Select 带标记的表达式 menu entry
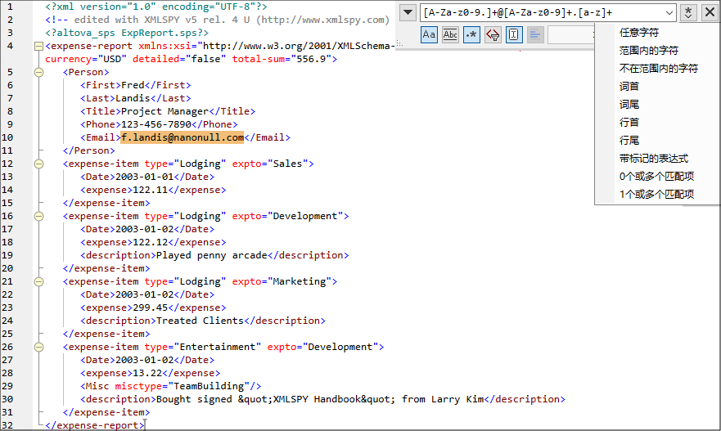 (x=653, y=159)
